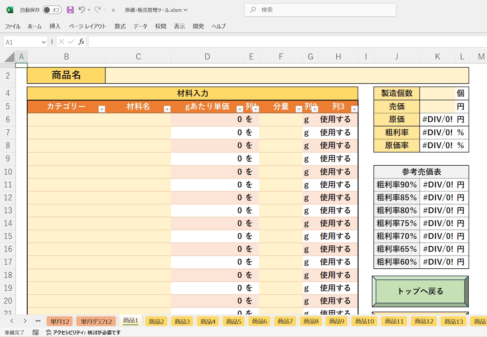The image size is (487, 337).
Task: Go to previous sheet tab with left arrow
Action: [x=12, y=321]
